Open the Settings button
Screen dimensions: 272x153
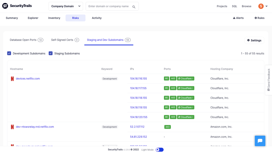click(254, 40)
